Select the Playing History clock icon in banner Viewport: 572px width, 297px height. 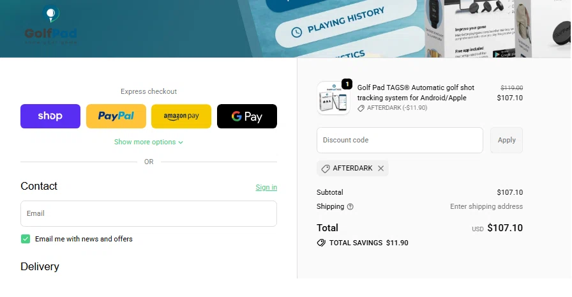coord(297,33)
